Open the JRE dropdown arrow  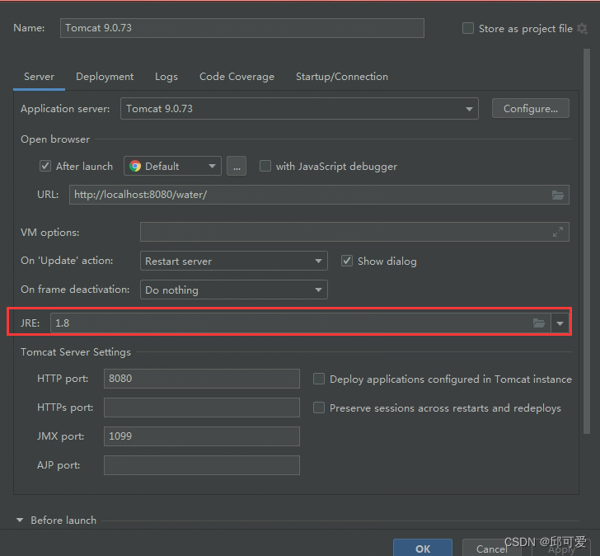coord(560,323)
